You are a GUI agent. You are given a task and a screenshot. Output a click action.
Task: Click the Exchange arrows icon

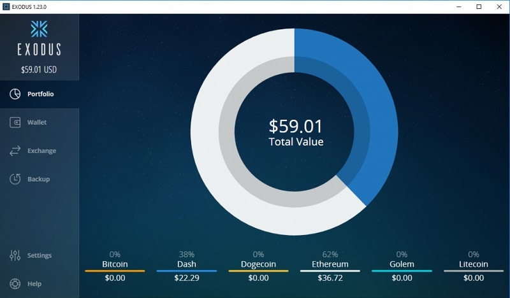15,151
